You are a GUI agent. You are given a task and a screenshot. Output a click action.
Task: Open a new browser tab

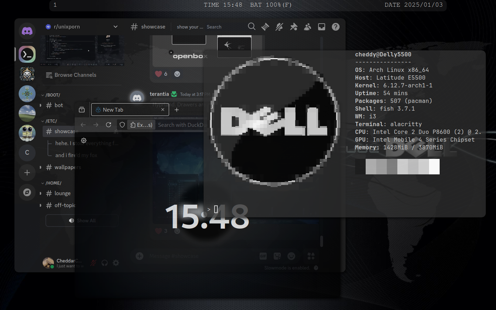coord(177,110)
